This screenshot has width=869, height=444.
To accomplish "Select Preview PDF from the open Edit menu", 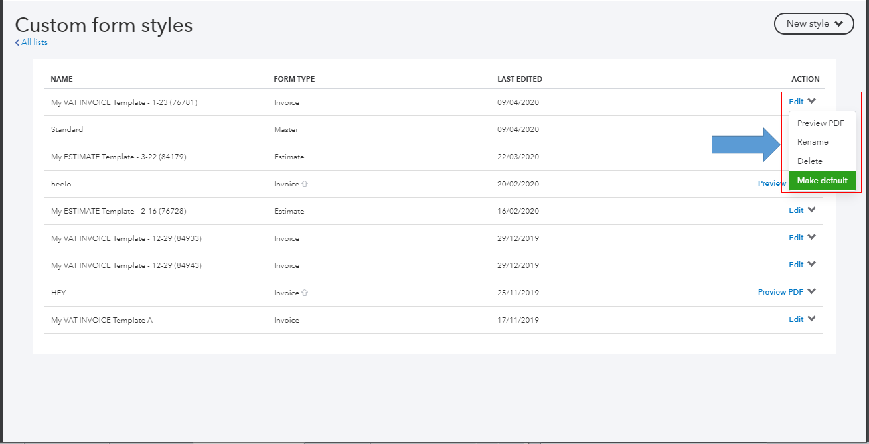I will [x=822, y=123].
